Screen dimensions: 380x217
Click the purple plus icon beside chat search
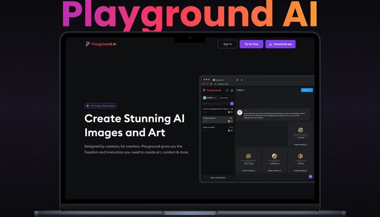point(232,103)
